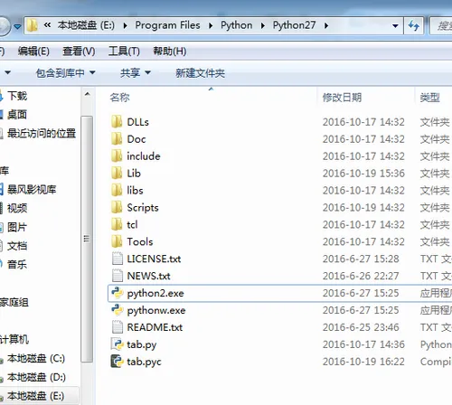Screen dimensions: 452x405
Task: Select the tcl folder icon
Action: pyautogui.click(x=117, y=224)
